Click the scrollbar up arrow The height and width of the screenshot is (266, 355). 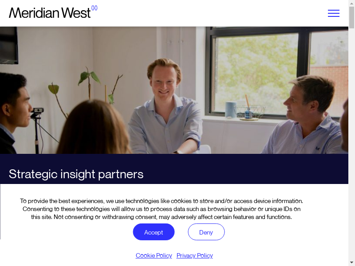351,3
